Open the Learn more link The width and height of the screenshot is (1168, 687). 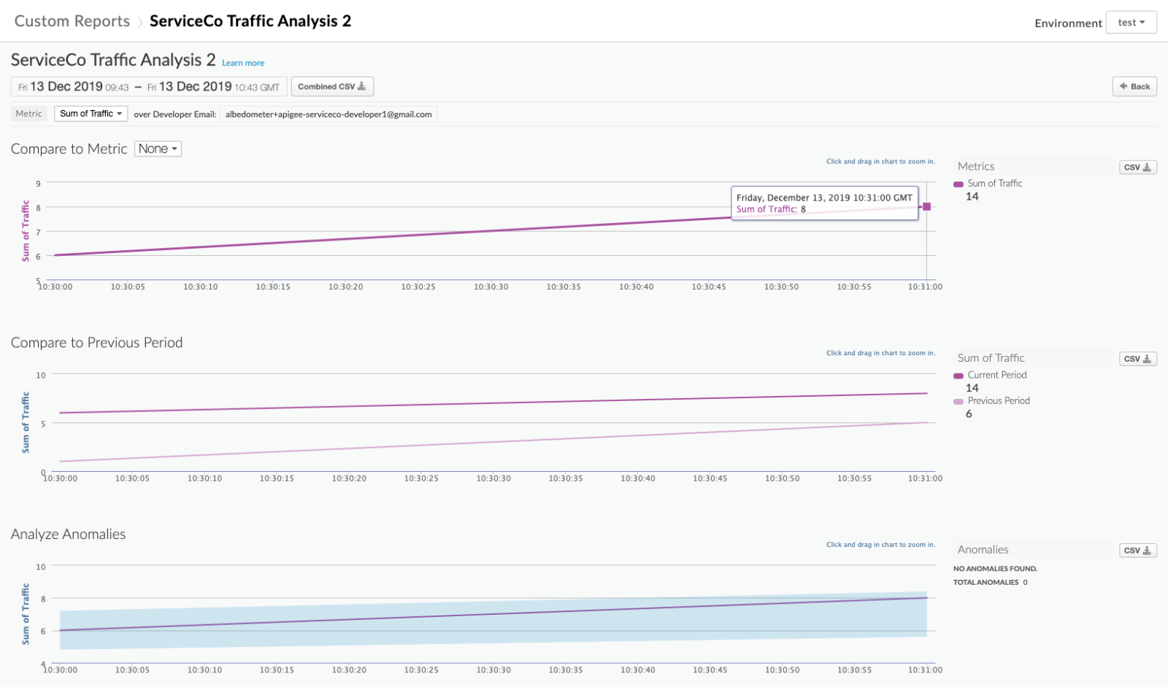click(243, 63)
